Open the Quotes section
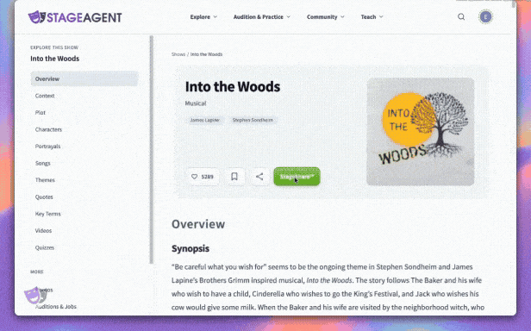The image size is (531, 331). point(44,197)
